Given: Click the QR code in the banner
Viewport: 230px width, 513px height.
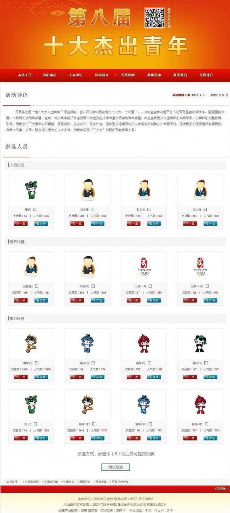Looking at the screenshot, I should click(154, 18).
